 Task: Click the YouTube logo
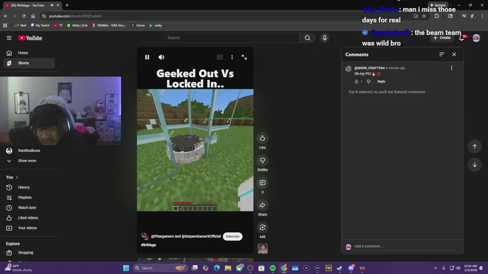tap(30, 38)
